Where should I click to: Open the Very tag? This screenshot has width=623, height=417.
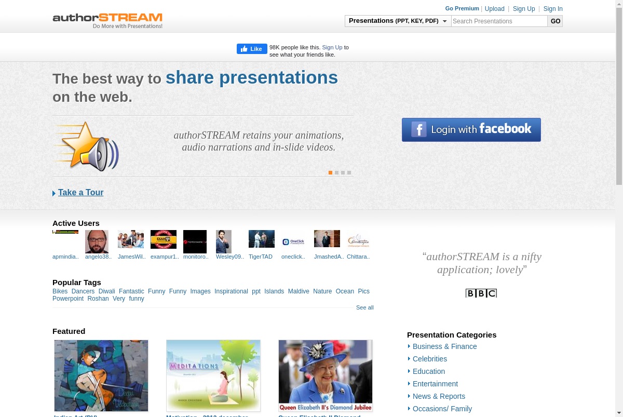119,299
